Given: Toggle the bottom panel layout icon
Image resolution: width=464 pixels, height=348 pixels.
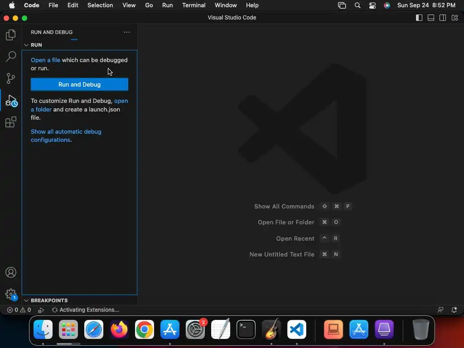Looking at the screenshot, I should pos(431,18).
